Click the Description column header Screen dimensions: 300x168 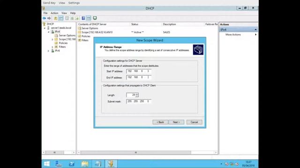183,24
